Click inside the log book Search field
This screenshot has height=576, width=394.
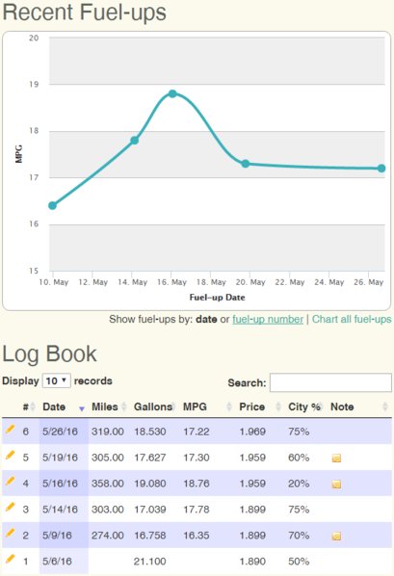point(330,382)
